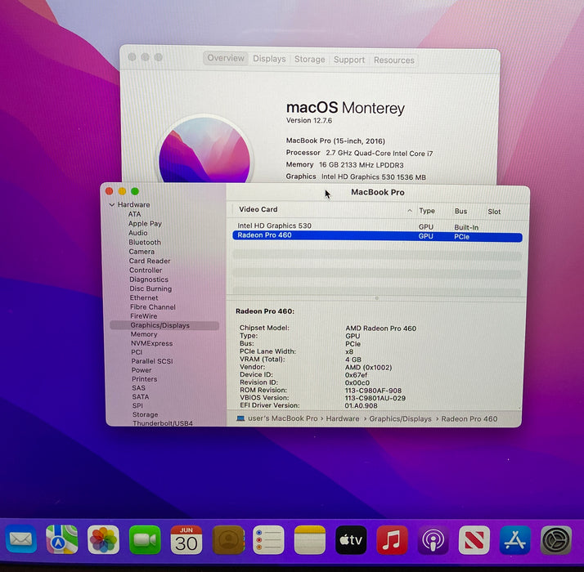Collapse the Hardware section in the sidebar

point(112,204)
